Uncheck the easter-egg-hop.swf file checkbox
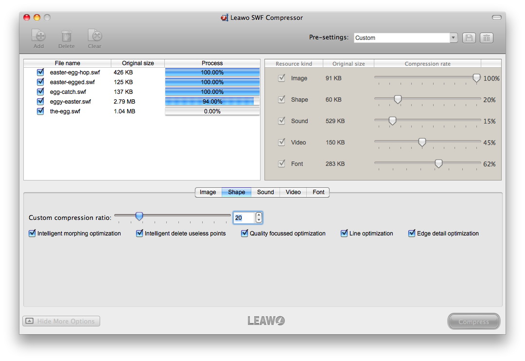525x361 pixels. pos(40,72)
